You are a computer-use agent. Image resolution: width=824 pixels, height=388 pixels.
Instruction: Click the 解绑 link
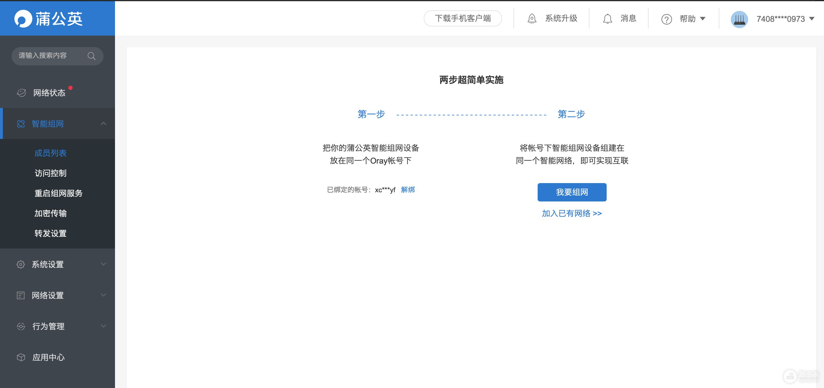(408, 190)
